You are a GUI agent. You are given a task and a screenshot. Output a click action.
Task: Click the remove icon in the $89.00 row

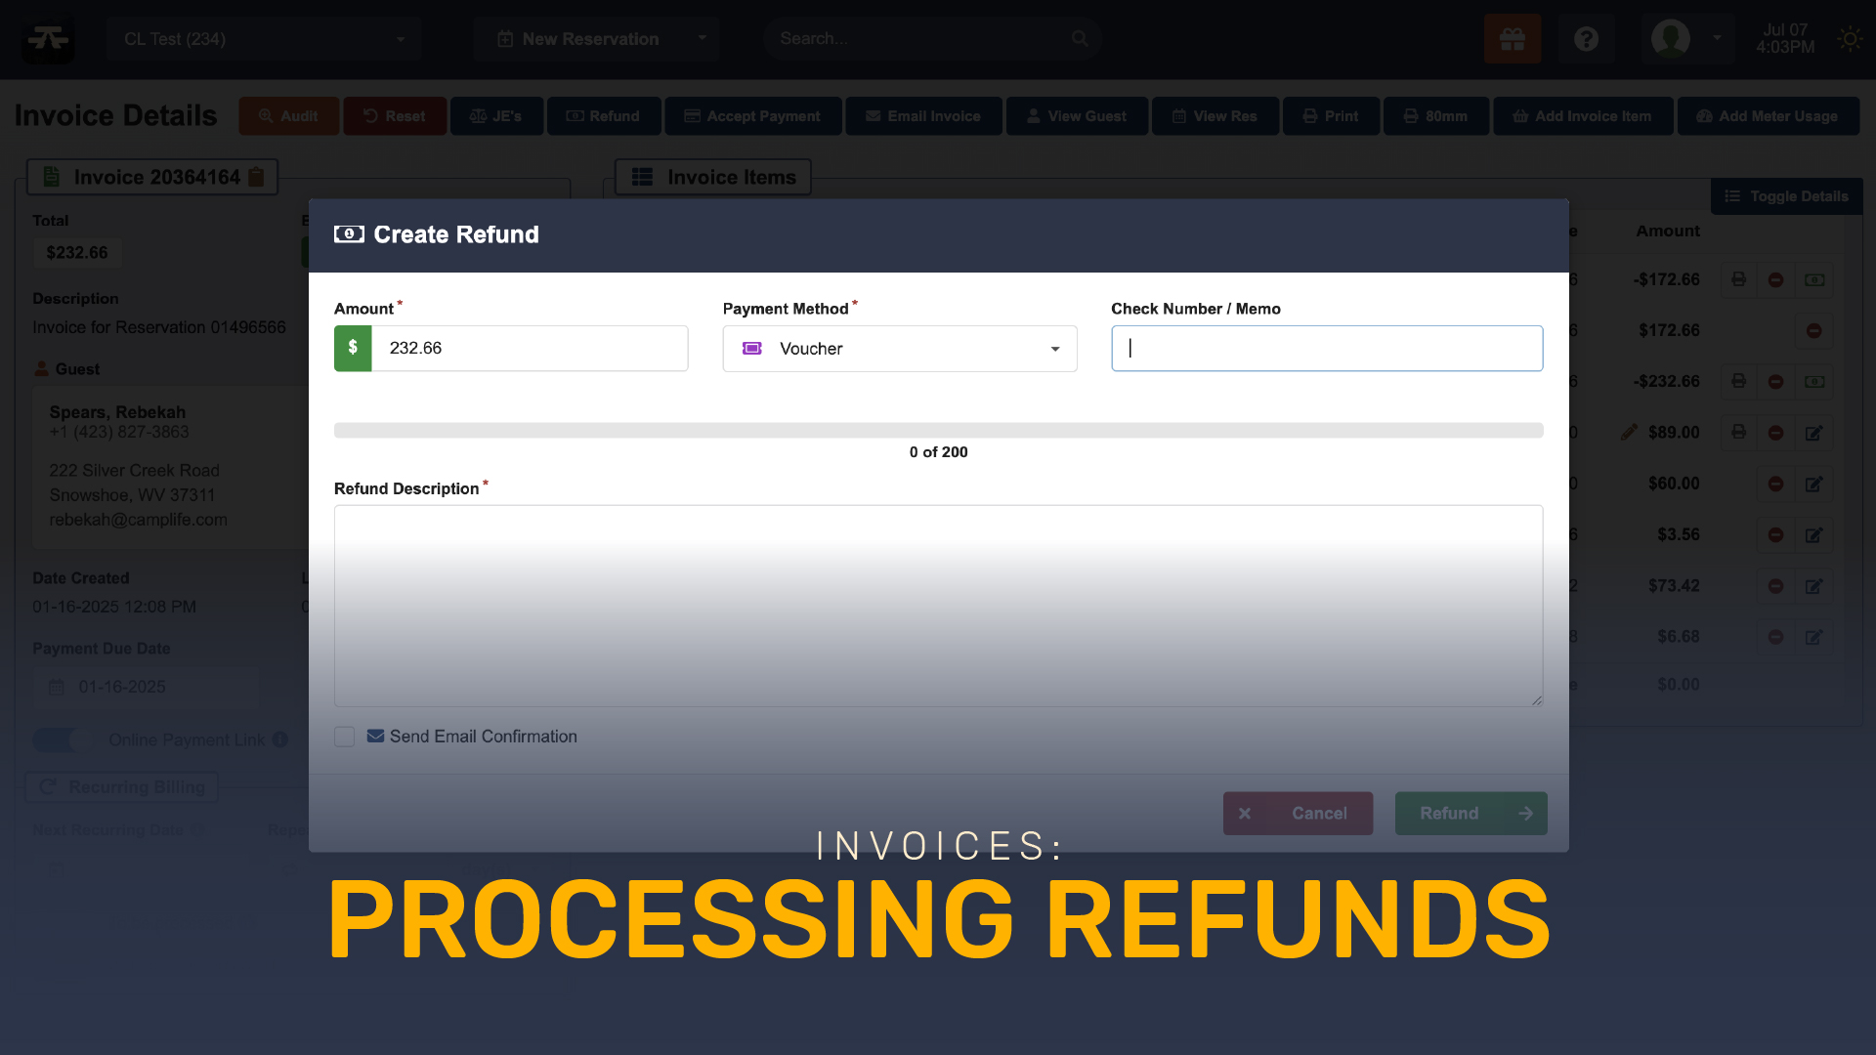(x=1775, y=432)
